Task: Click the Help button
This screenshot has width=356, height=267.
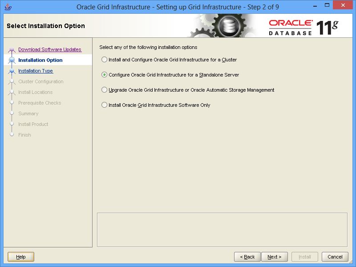Action: tap(20, 257)
